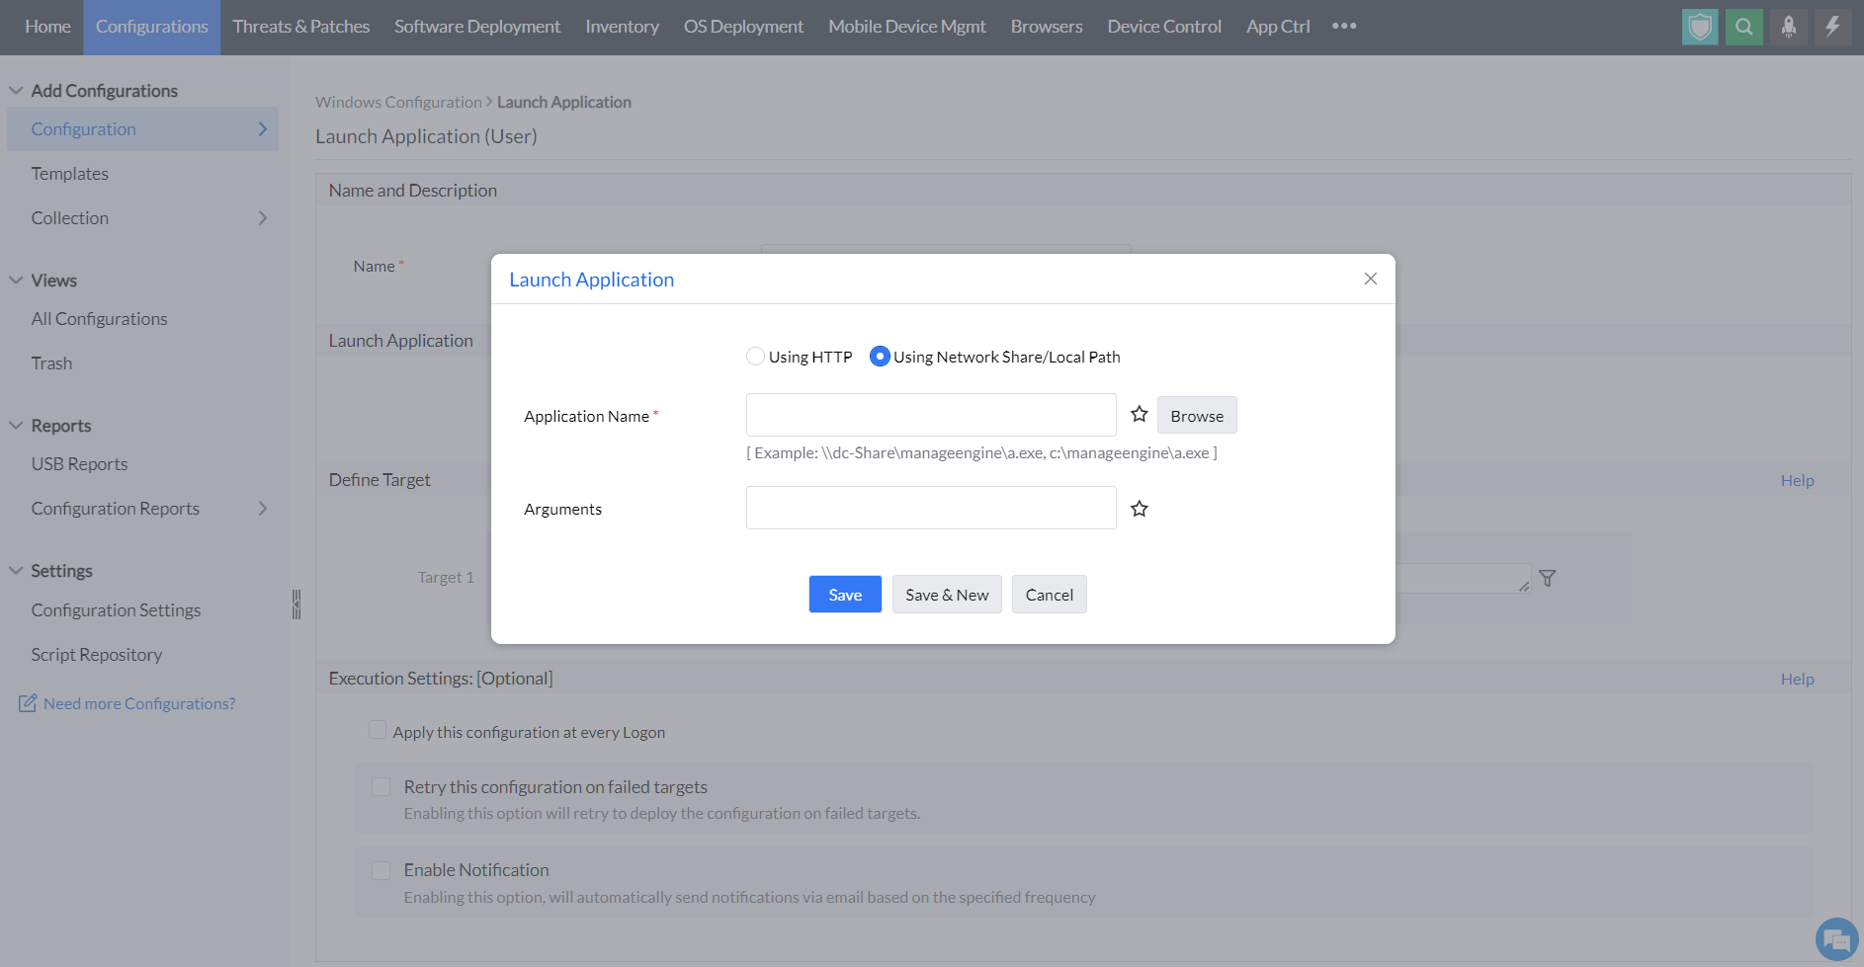Expand Configuration Reports submenu arrow
The height and width of the screenshot is (967, 1864).
(263, 509)
